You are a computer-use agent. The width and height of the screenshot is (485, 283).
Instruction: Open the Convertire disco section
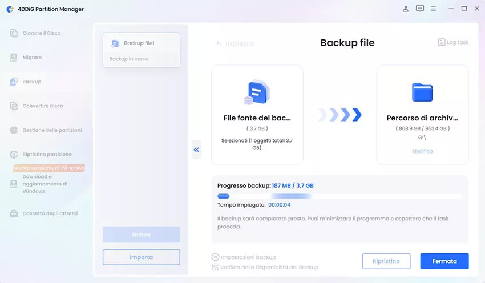[43, 106]
